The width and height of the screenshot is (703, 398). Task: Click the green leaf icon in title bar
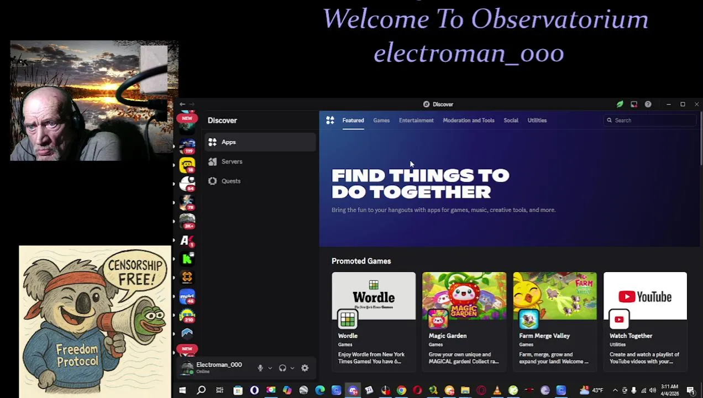620,104
